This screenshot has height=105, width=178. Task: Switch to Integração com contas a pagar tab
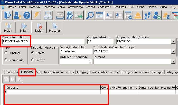pos(143,72)
